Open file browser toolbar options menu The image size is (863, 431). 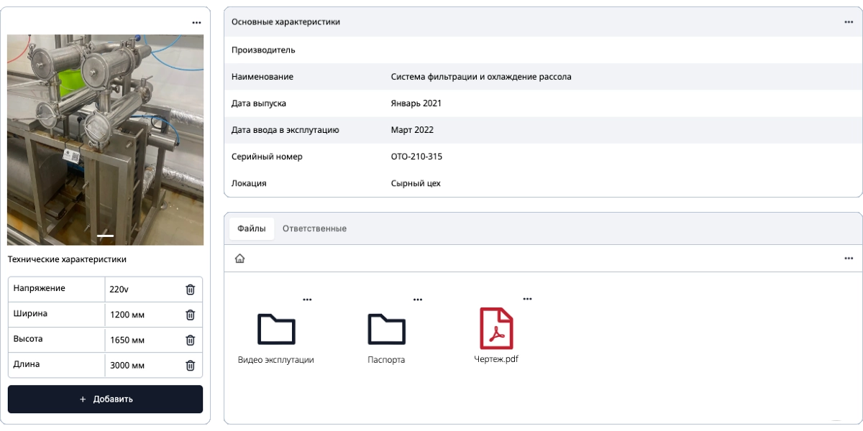[849, 259]
